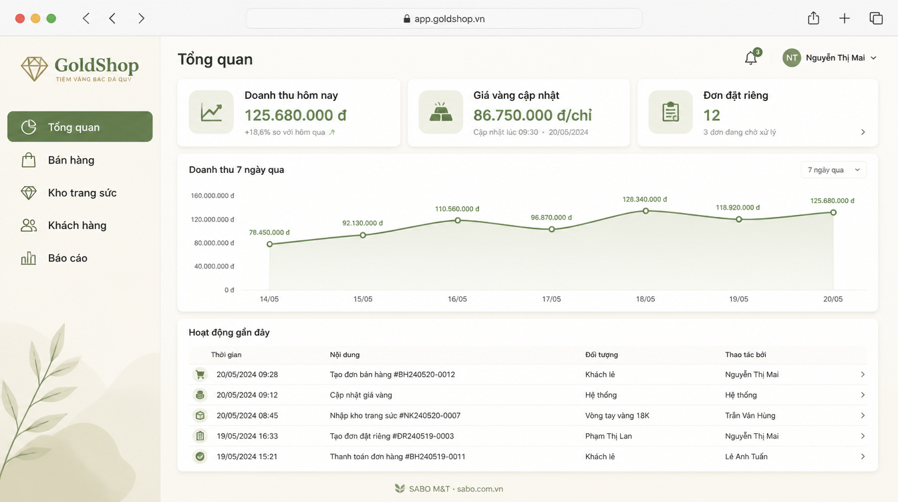Expand chevron for 20/05/2024 09:28 activity row
898x502 pixels.
pyautogui.click(x=863, y=374)
